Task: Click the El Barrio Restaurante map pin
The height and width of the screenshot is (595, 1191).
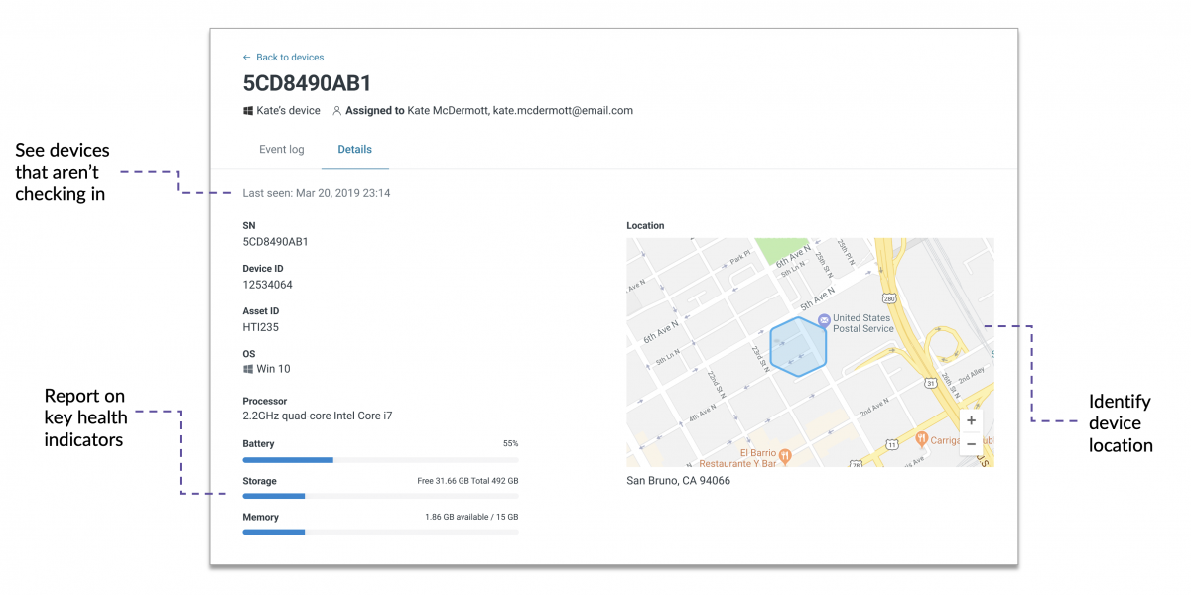Action: [x=784, y=456]
